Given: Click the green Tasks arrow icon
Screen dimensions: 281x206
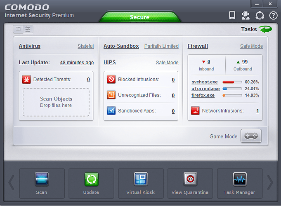Looking at the screenshot, I should (x=266, y=29).
